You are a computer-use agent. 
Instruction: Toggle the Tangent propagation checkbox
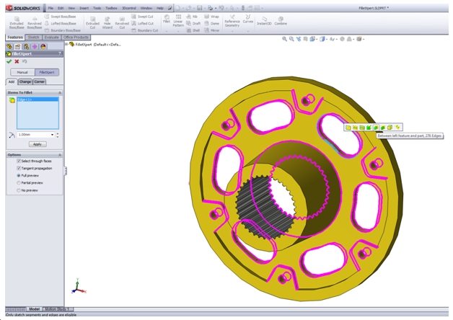coord(19,168)
